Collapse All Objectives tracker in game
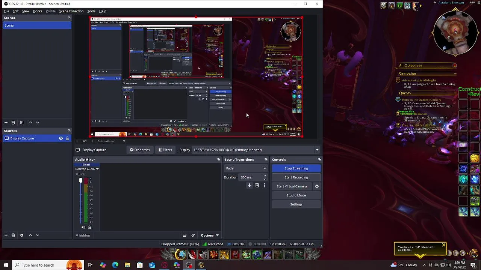481x270 pixels. 455,66
